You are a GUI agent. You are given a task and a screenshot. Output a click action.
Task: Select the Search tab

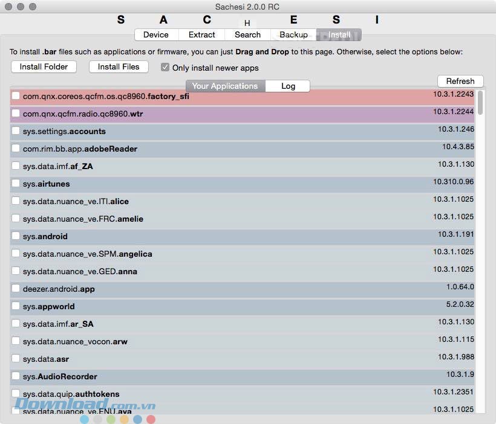(x=247, y=35)
